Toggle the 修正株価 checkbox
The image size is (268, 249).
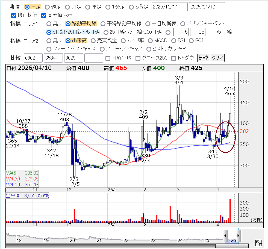click(14, 15)
